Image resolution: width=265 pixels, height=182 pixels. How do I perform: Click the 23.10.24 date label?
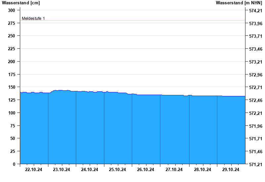(x=61, y=170)
